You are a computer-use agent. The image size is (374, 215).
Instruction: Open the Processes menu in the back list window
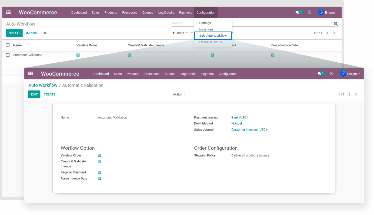point(130,12)
